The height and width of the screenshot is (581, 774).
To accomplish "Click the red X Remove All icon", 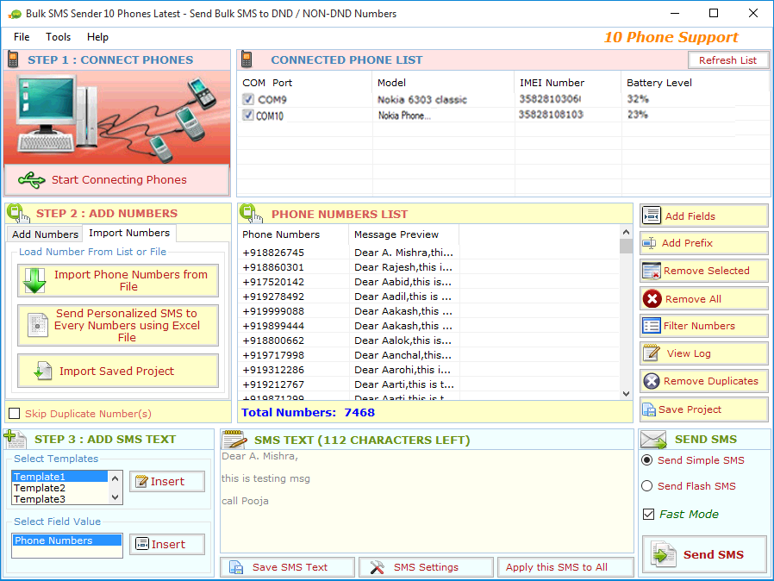I will (x=652, y=298).
